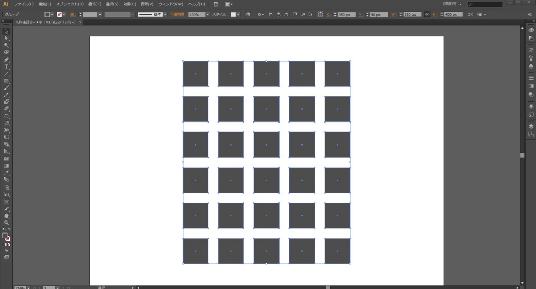Click the X coordinate label link
Screen dimensions: 536x289
(x=329, y=14)
